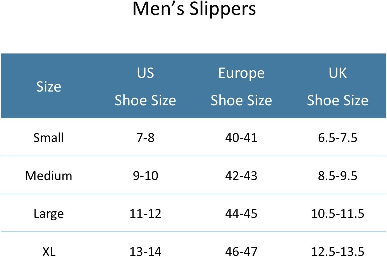
Task: Click the Men's Slippers title
Action: coord(194,9)
